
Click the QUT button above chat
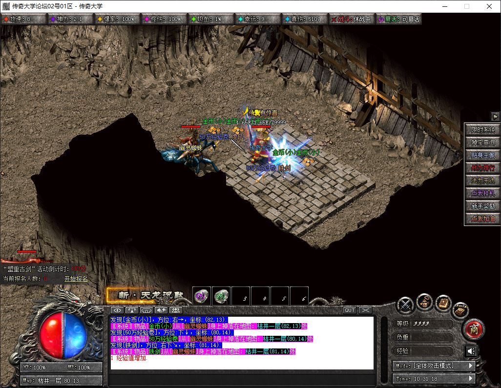(x=350, y=310)
